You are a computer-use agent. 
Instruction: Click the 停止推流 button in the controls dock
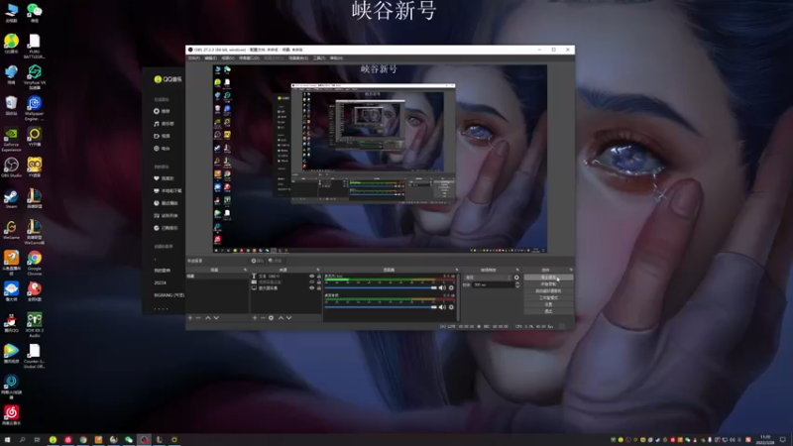548,278
